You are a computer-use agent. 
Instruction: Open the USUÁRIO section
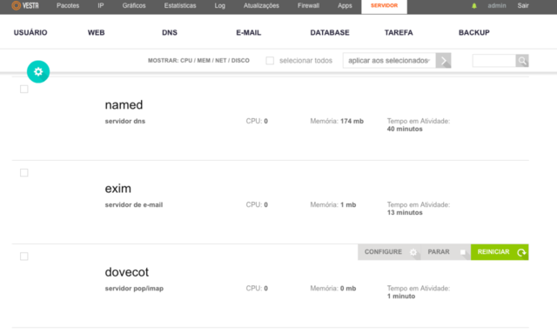click(x=30, y=33)
